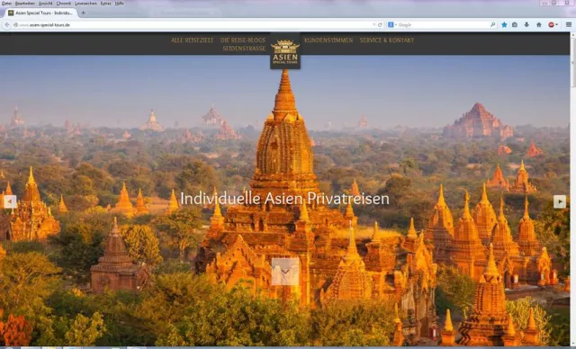The image size is (576, 349).
Task: Click the restore window button in title bar
Action: [554, 3]
